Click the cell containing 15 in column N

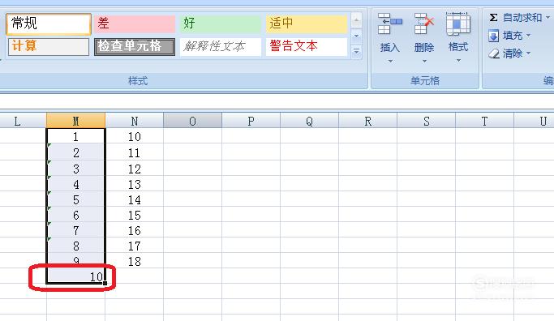click(135, 215)
